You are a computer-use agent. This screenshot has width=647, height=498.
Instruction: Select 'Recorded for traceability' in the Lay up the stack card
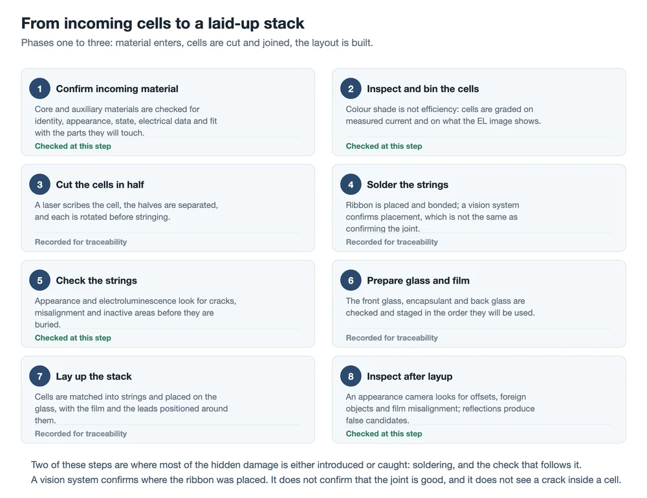[x=81, y=434]
